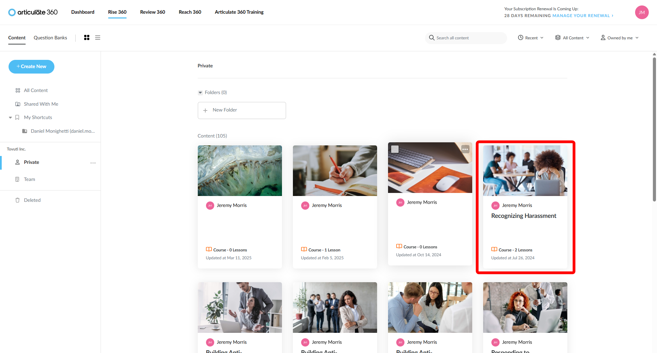Open the aerial landscape course thumbnail
Viewport: 657px width, 353px height.
240,171
